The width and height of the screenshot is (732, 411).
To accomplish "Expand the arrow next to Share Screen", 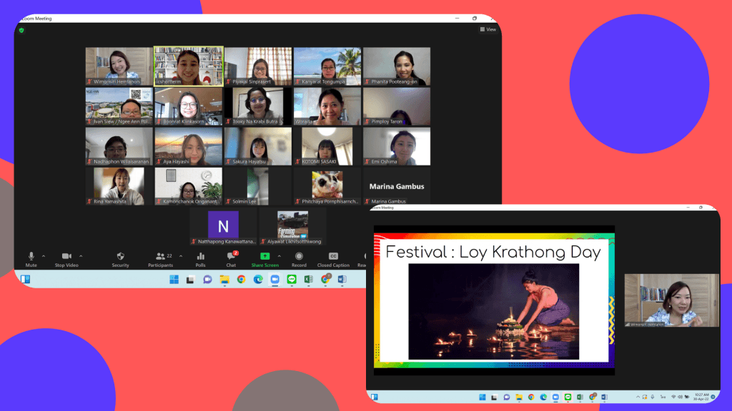I will tap(279, 255).
